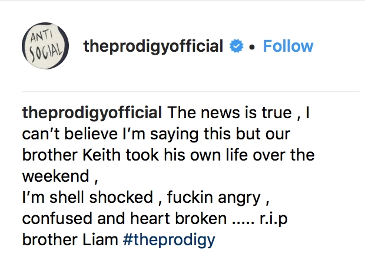Viewport: 365px width, 257px height.
Task: Click 'The news is true' text
Action: click(229, 113)
